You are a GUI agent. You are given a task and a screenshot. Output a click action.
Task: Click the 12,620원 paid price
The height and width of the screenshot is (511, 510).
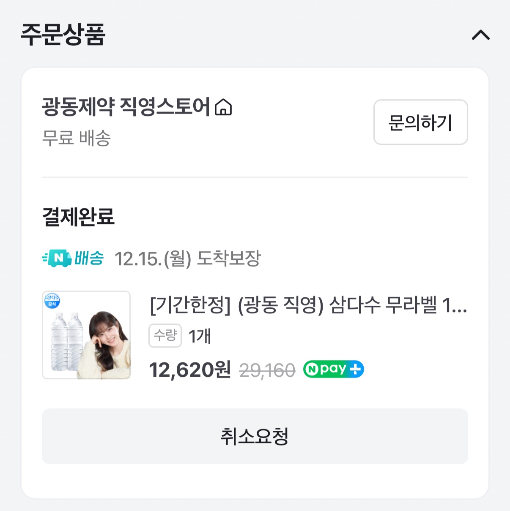190,370
